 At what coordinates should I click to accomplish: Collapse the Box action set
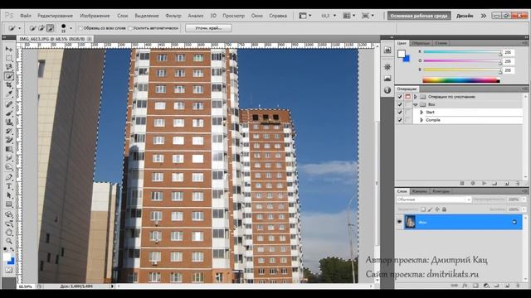[x=416, y=105]
